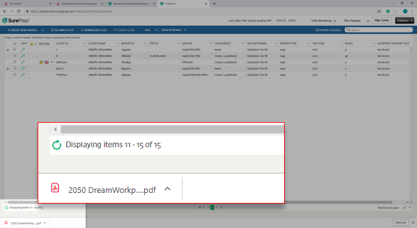Open the Help Center
Viewport: 417px width, 228px height.
[x=382, y=21]
